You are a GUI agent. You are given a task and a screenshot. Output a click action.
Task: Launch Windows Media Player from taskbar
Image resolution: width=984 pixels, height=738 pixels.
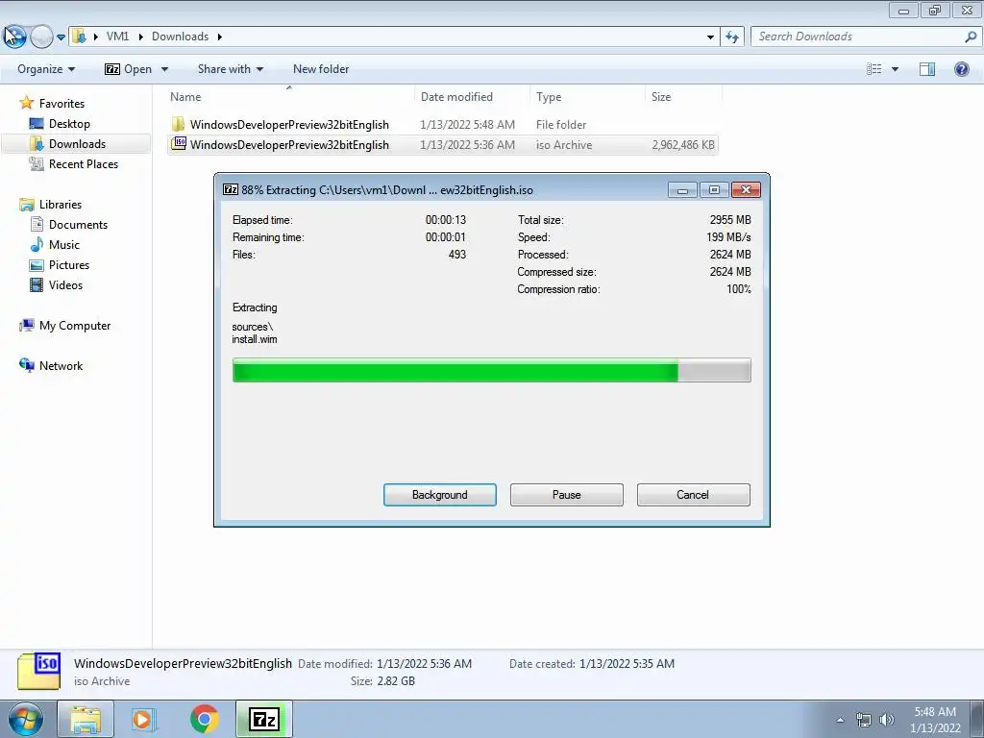pyautogui.click(x=142, y=719)
